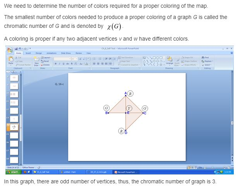Click the Paste clipboard icon
Screen dimensions: 240x193
11,59
